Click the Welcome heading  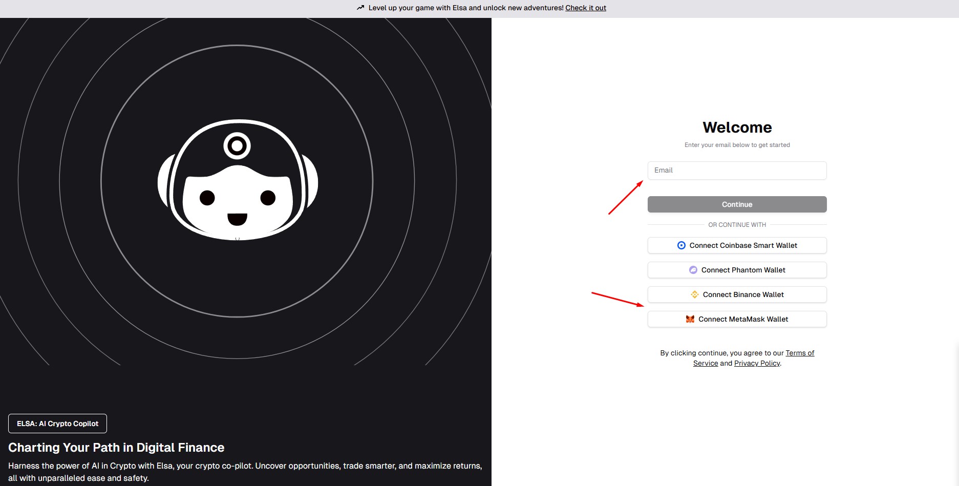(737, 127)
